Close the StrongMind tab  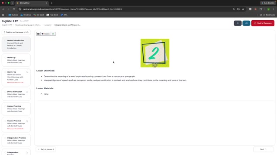(x=46, y=3)
